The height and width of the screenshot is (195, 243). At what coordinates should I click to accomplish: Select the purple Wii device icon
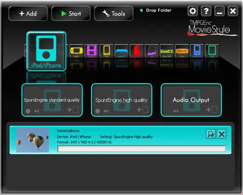[152, 51]
